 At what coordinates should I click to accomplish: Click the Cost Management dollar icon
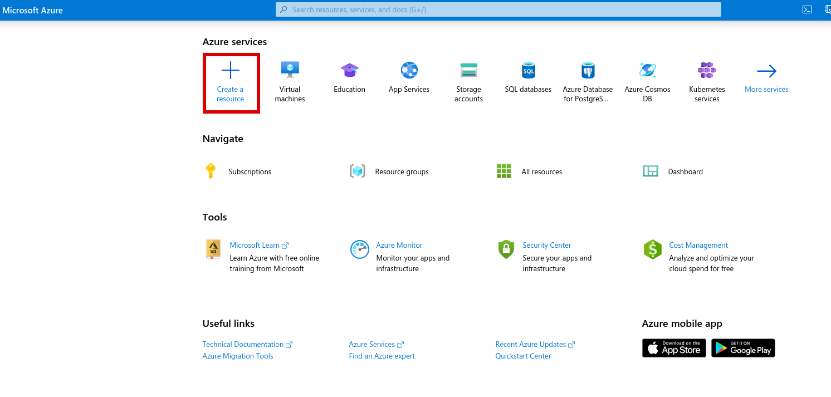tap(652, 249)
